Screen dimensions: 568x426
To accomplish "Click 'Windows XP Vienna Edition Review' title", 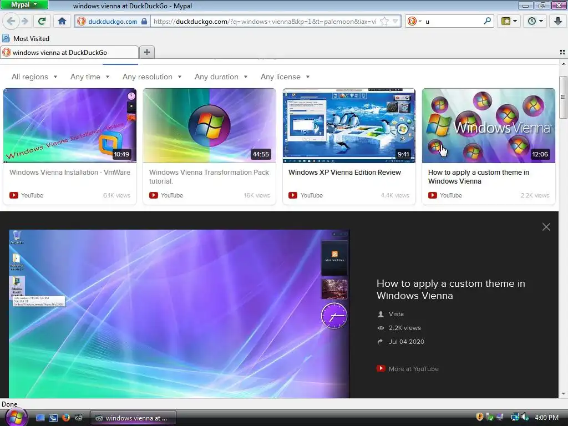I will pos(344,173).
